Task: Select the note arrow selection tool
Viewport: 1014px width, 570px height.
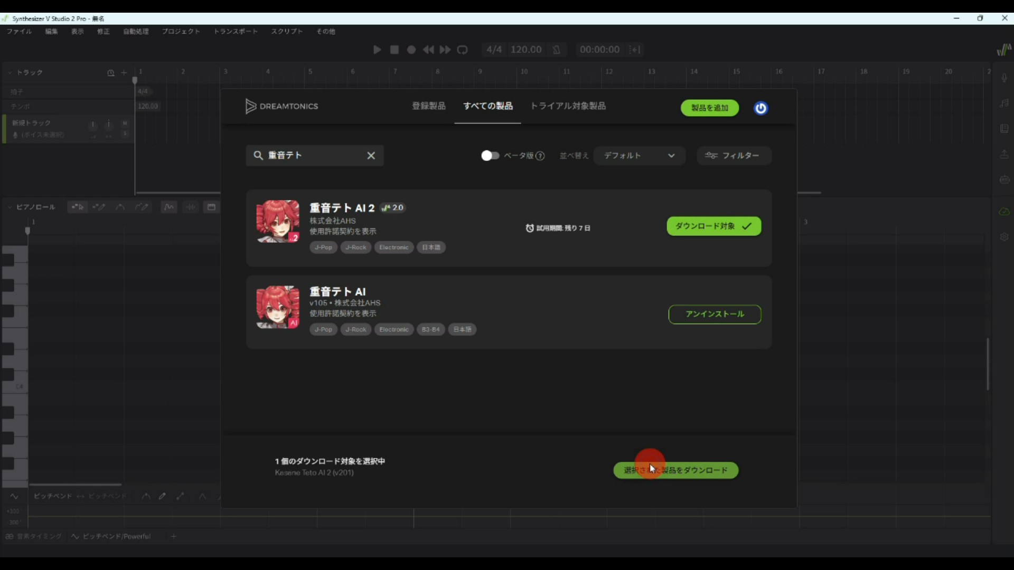Action: tap(77, 207)
